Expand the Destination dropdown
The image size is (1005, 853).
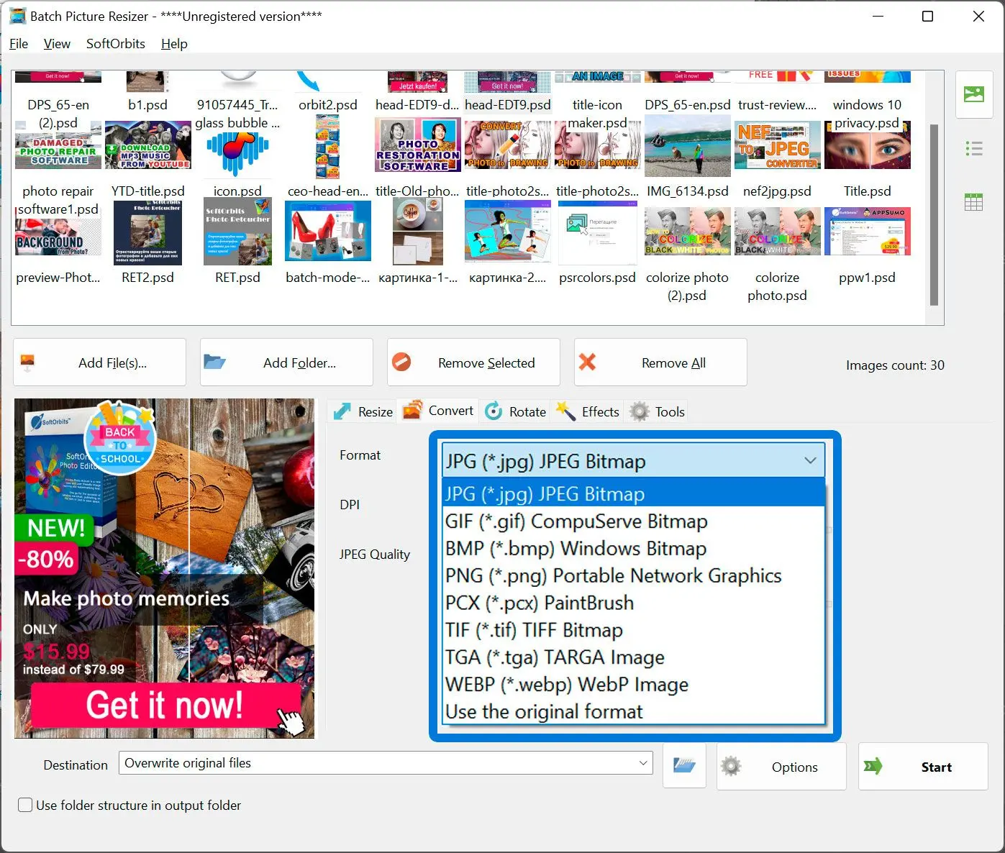pos(643,763)
